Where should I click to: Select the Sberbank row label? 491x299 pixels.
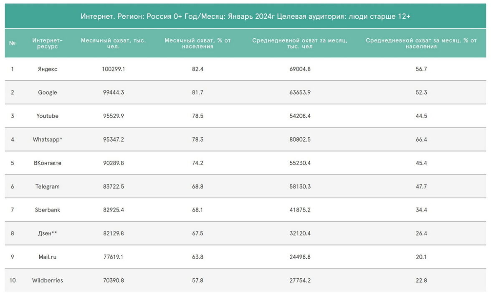coord(48,210)
